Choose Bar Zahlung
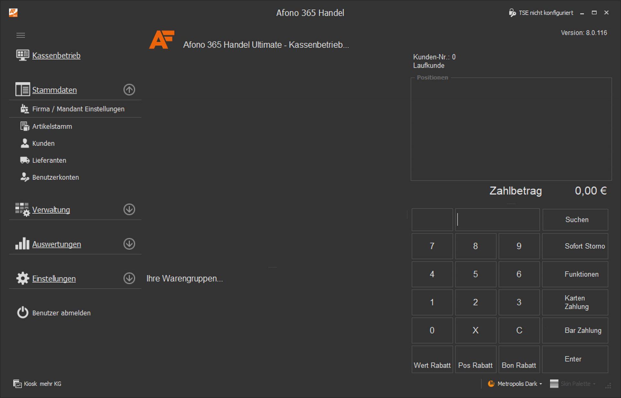Image resolution: width=621 pixels, height=398 pixels. point(575,330)
